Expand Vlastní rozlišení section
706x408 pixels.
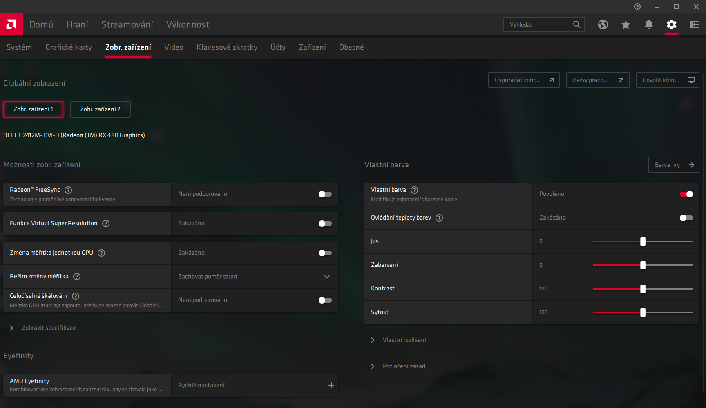pyautogui.click(x=399, y=340)
